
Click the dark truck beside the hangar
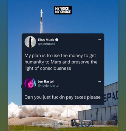75,123
